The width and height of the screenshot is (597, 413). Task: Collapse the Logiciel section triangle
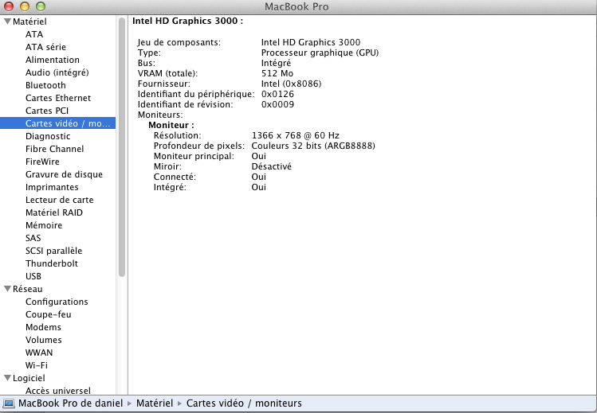pos(7,378)
